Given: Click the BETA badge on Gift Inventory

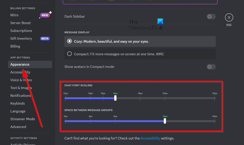Looking at the screenshot, I should (45, 39).
